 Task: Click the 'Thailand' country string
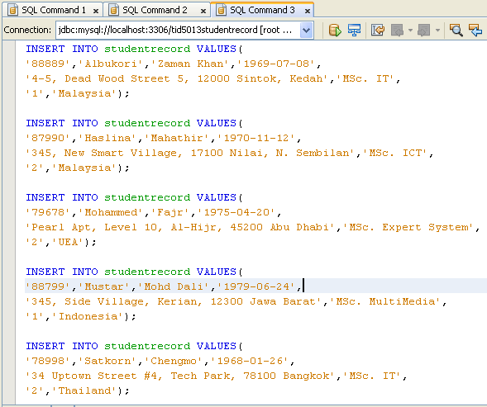(x=84, y=390)
